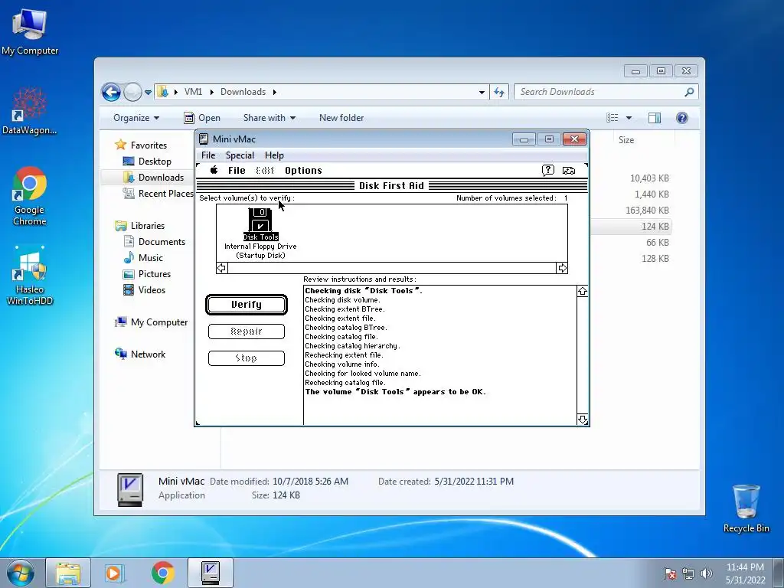
Task: Select My Computer in navigation pane
Action: tap(159, 322)
